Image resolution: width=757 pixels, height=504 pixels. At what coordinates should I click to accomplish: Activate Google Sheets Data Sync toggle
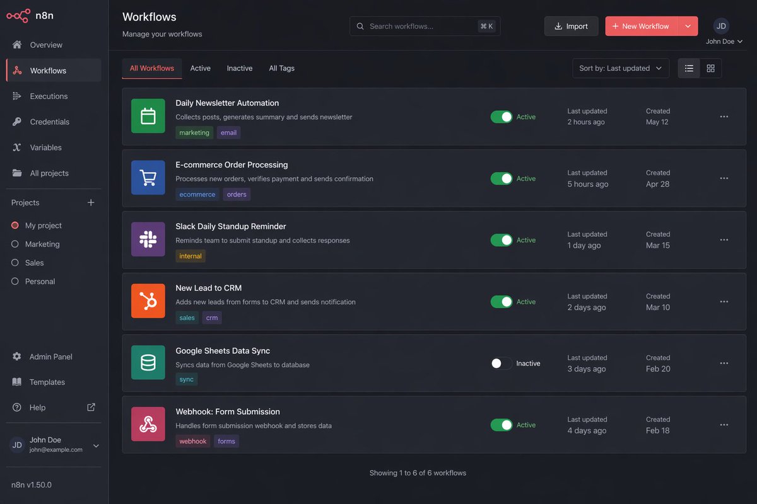click(502, 364)
